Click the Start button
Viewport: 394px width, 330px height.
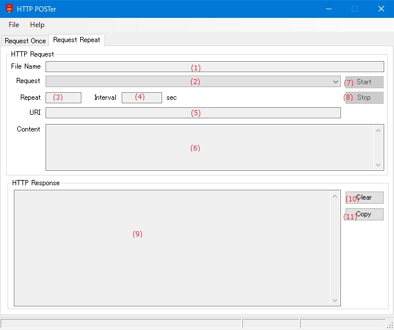pos(365,82)
